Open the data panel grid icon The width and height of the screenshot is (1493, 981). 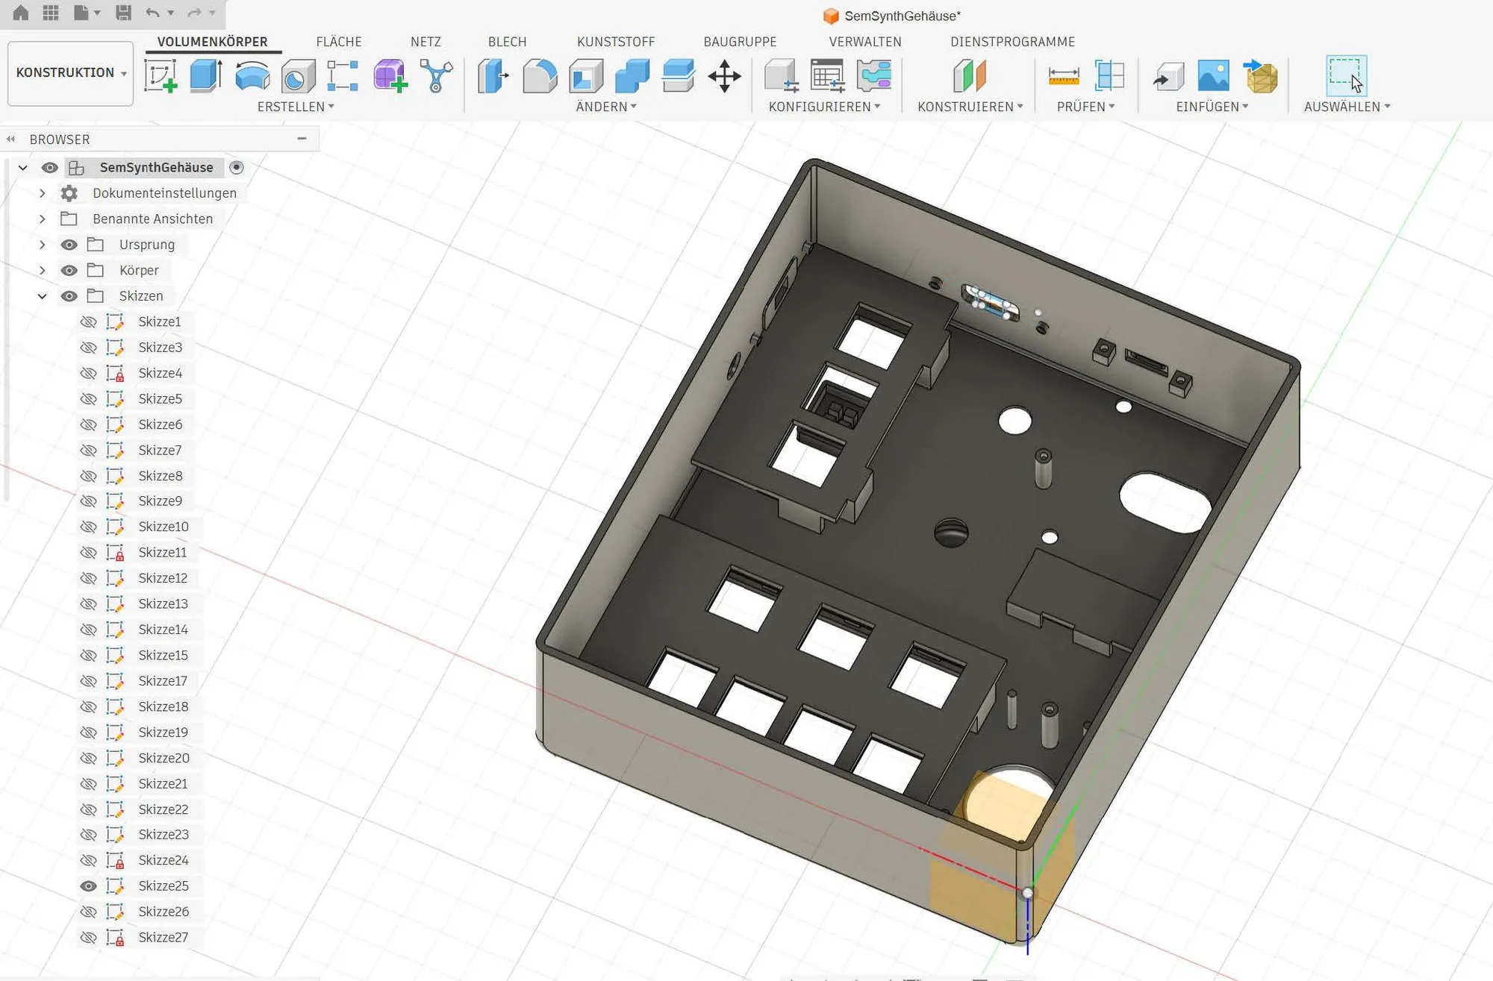click(51, 13)
